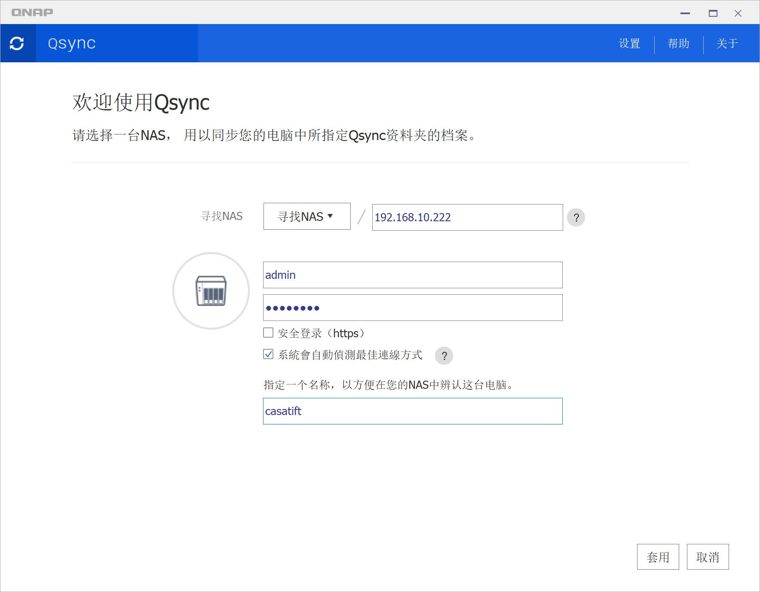Open the 帮助 menu
The height and width of the screenshot is (592, 760).
click(x=678, y=43)
